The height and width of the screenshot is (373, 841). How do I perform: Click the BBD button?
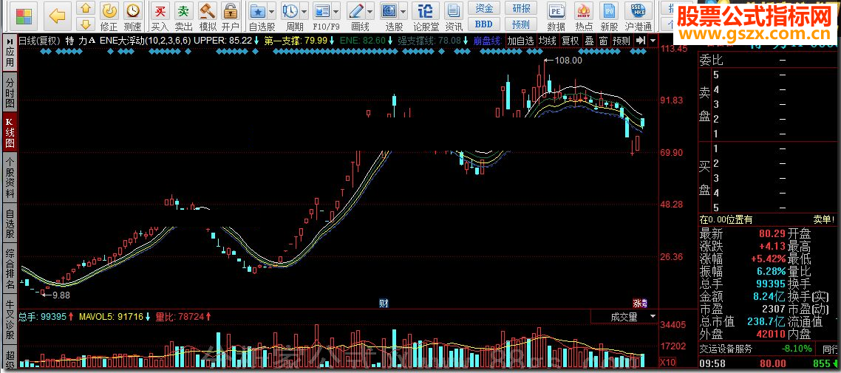point(484,24)
